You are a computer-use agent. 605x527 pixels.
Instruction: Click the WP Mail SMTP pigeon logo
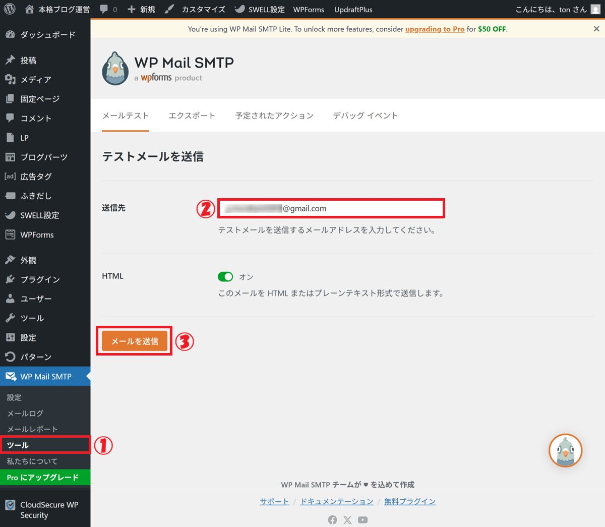click(115, 69)
